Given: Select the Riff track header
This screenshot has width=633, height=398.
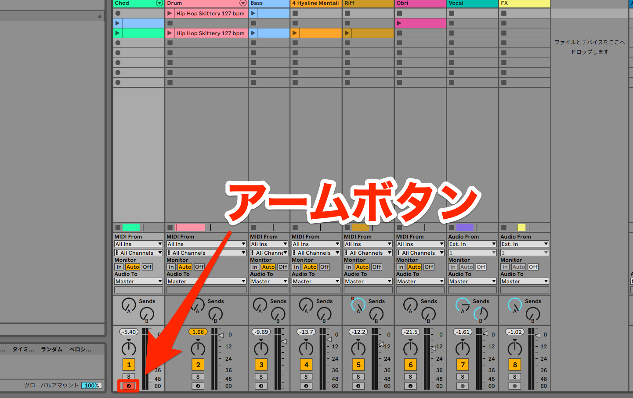Looking at the screenshot, I should click(x=368, y=3).
